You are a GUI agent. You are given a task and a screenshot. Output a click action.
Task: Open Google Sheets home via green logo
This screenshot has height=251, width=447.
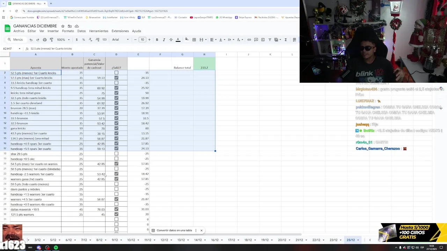[7, 28]
